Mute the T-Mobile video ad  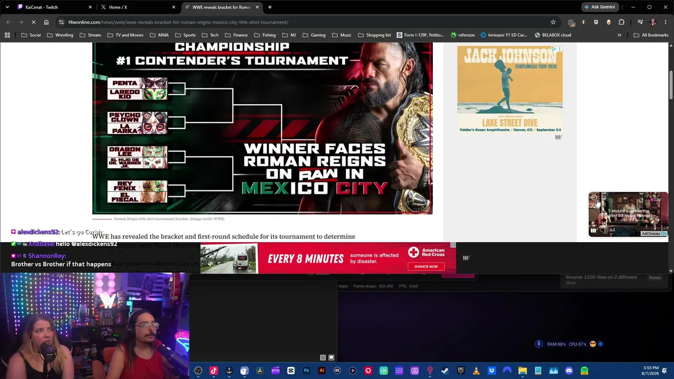tap(604, 230)
